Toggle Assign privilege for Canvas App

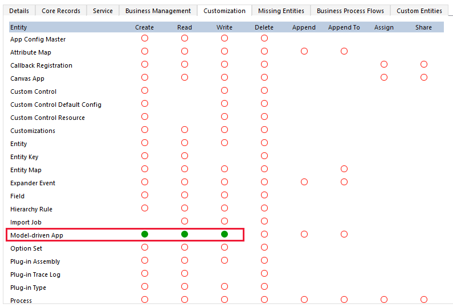point(384,77)
